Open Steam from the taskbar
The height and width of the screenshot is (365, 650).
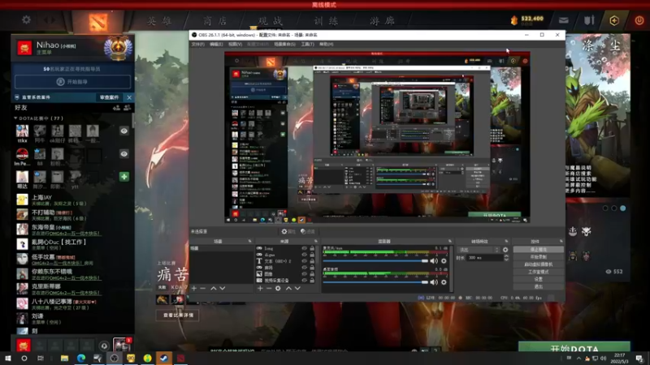[164, 358]
